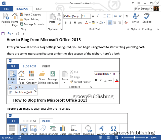Select the Format Painter brush
The image size is (161, 140).
tap(59, 24)
